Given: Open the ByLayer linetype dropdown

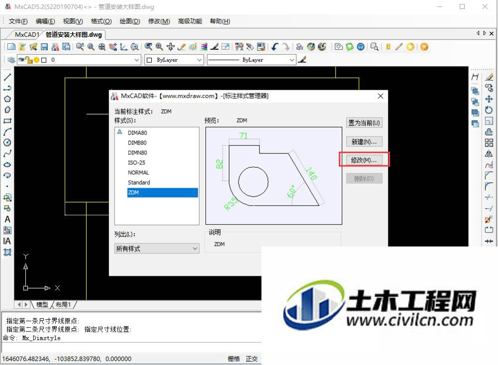Looking at the screenshot, I should pos(292,60).
